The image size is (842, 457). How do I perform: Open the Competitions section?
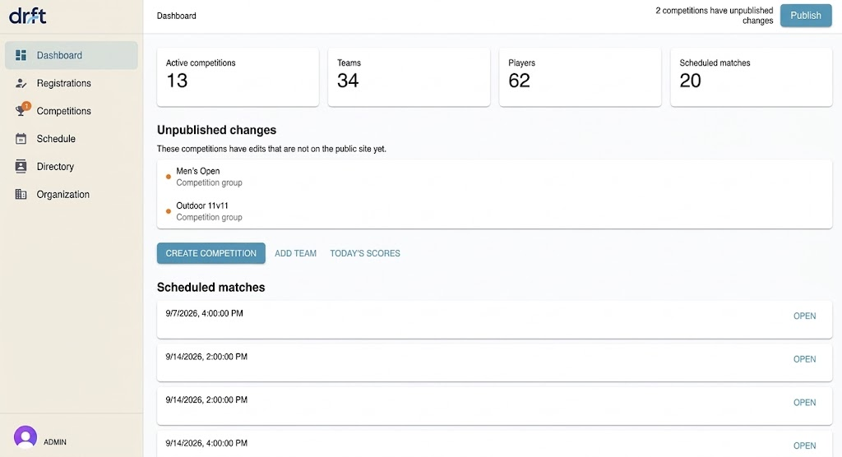point(72,111)
